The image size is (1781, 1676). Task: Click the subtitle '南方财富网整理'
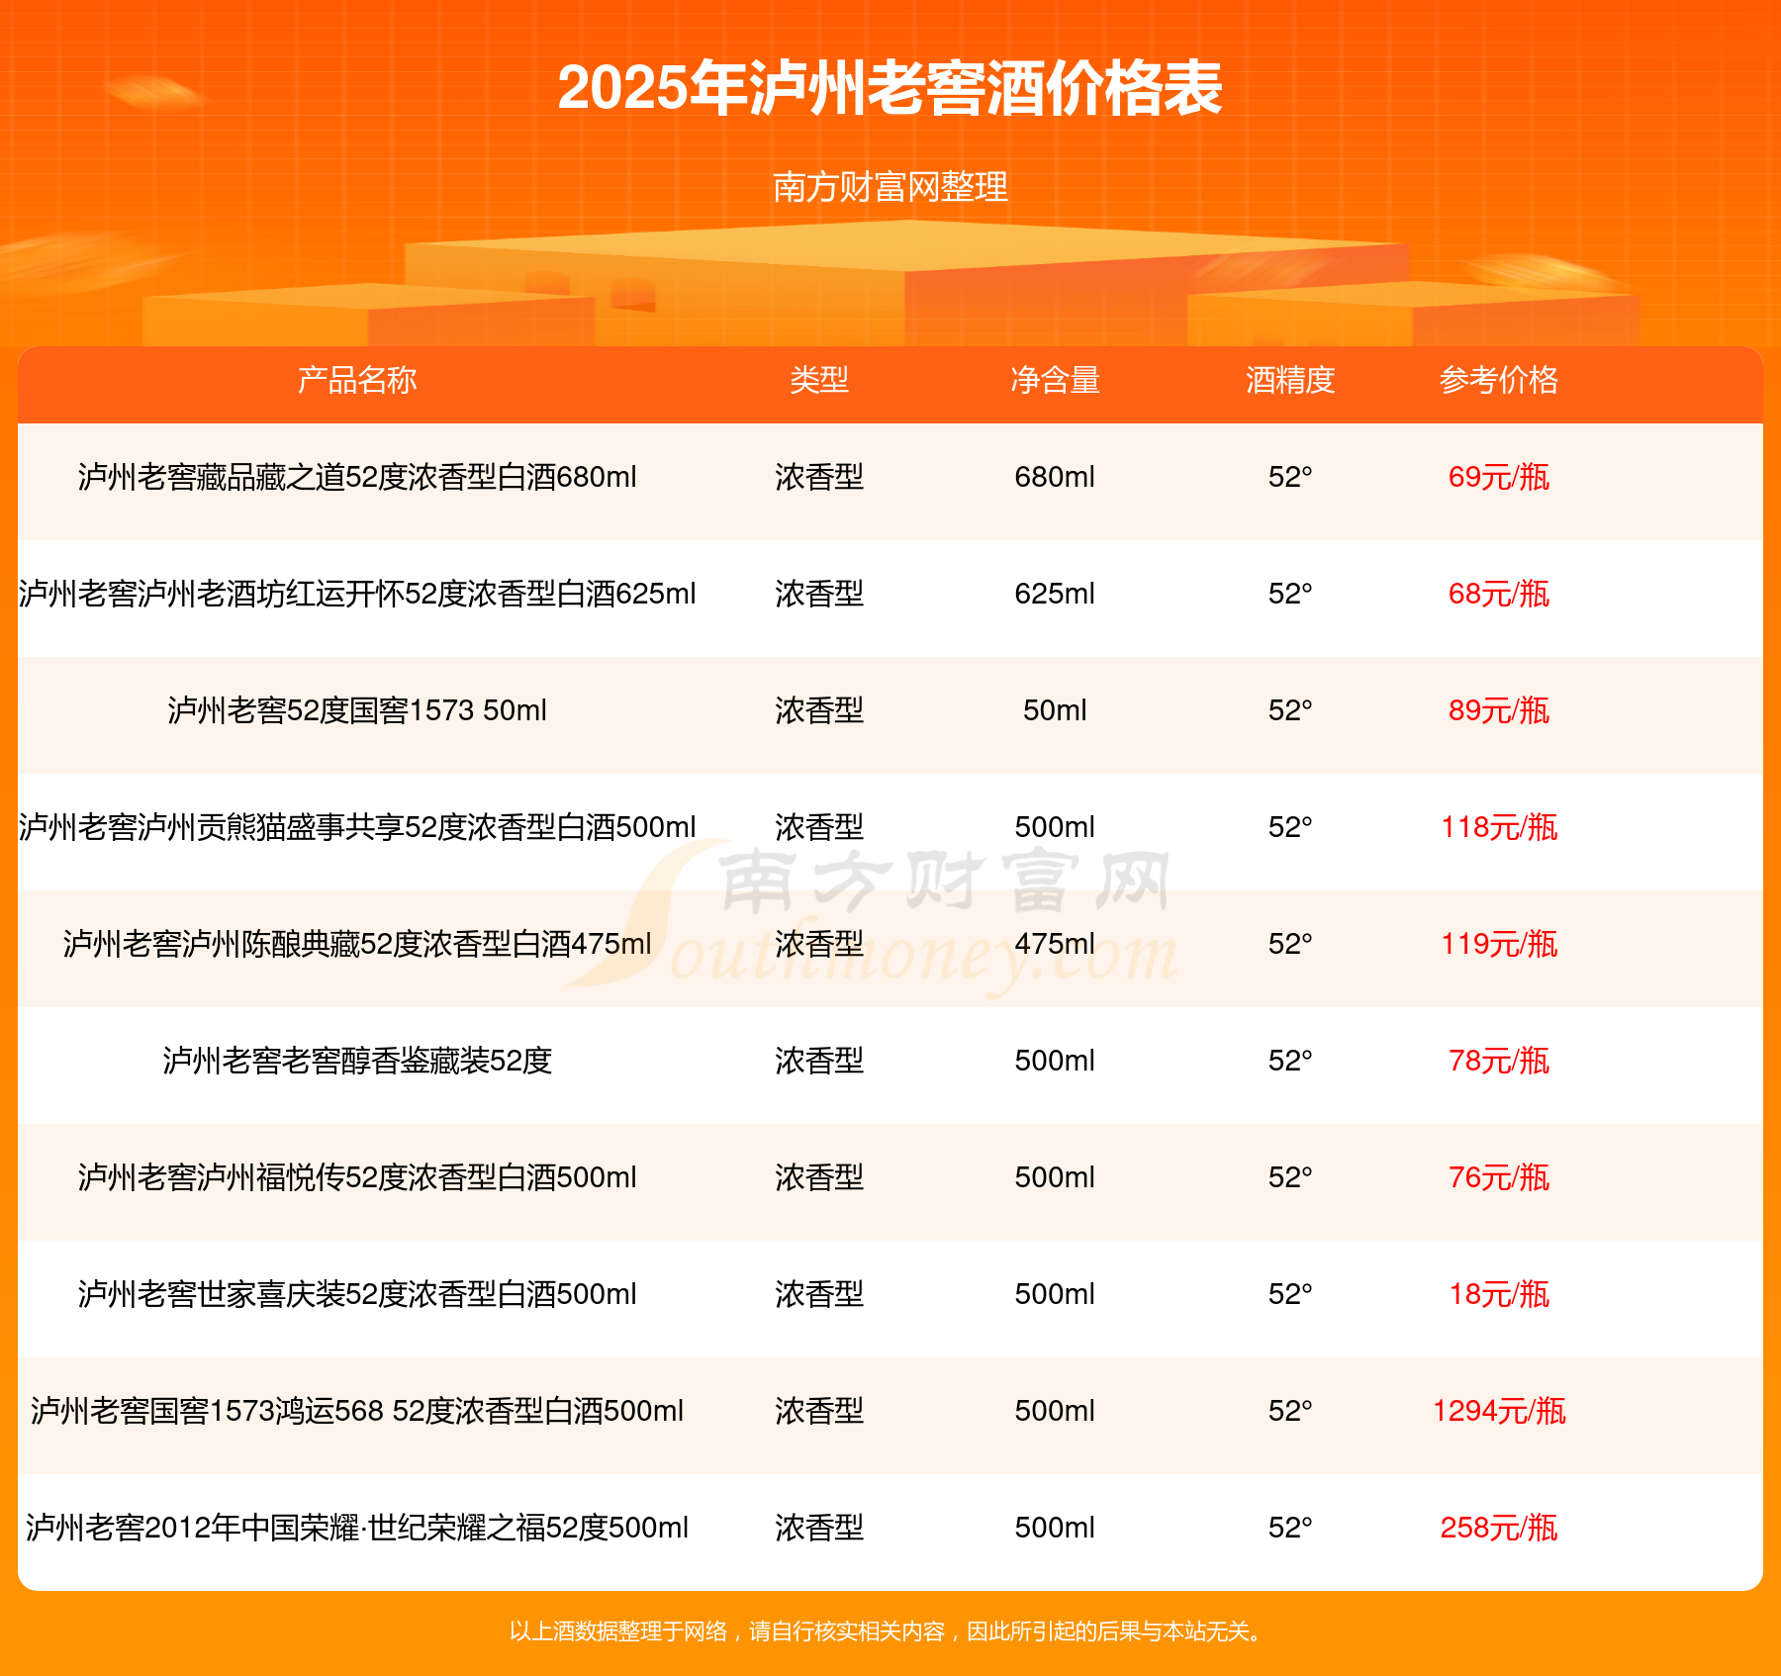click(890, 186)
